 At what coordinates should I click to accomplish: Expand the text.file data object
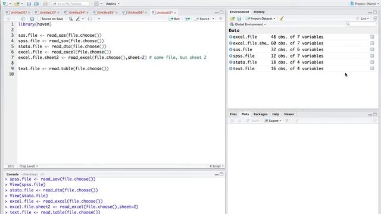tap(230, 68)
